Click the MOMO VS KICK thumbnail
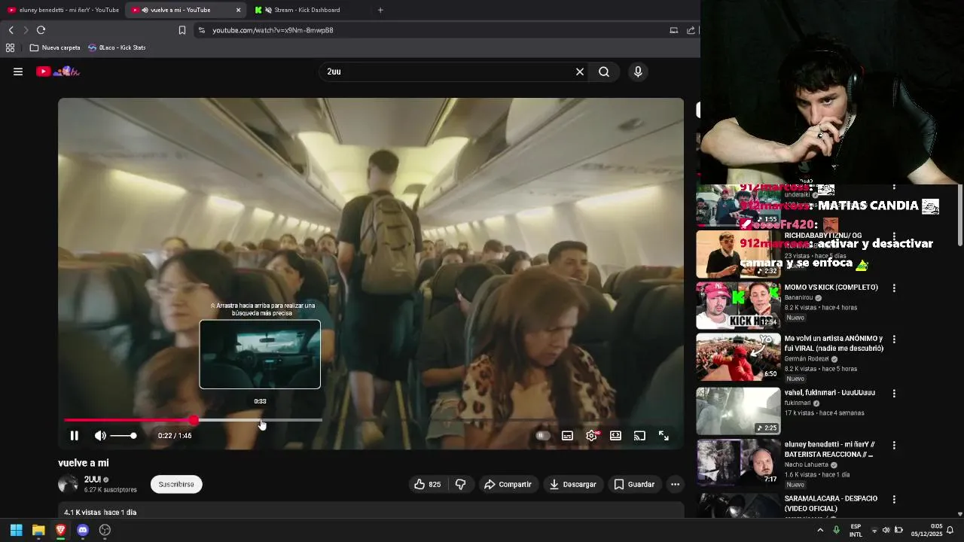Viewport: 964px width, 542px height. click(x=738, y=305)
